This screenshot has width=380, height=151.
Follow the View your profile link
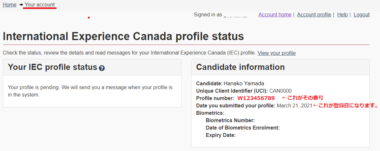(x=276, y=53)
